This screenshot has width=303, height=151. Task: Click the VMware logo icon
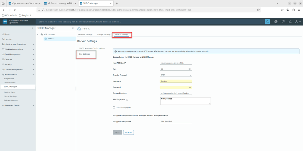click(x=5, y=22)
